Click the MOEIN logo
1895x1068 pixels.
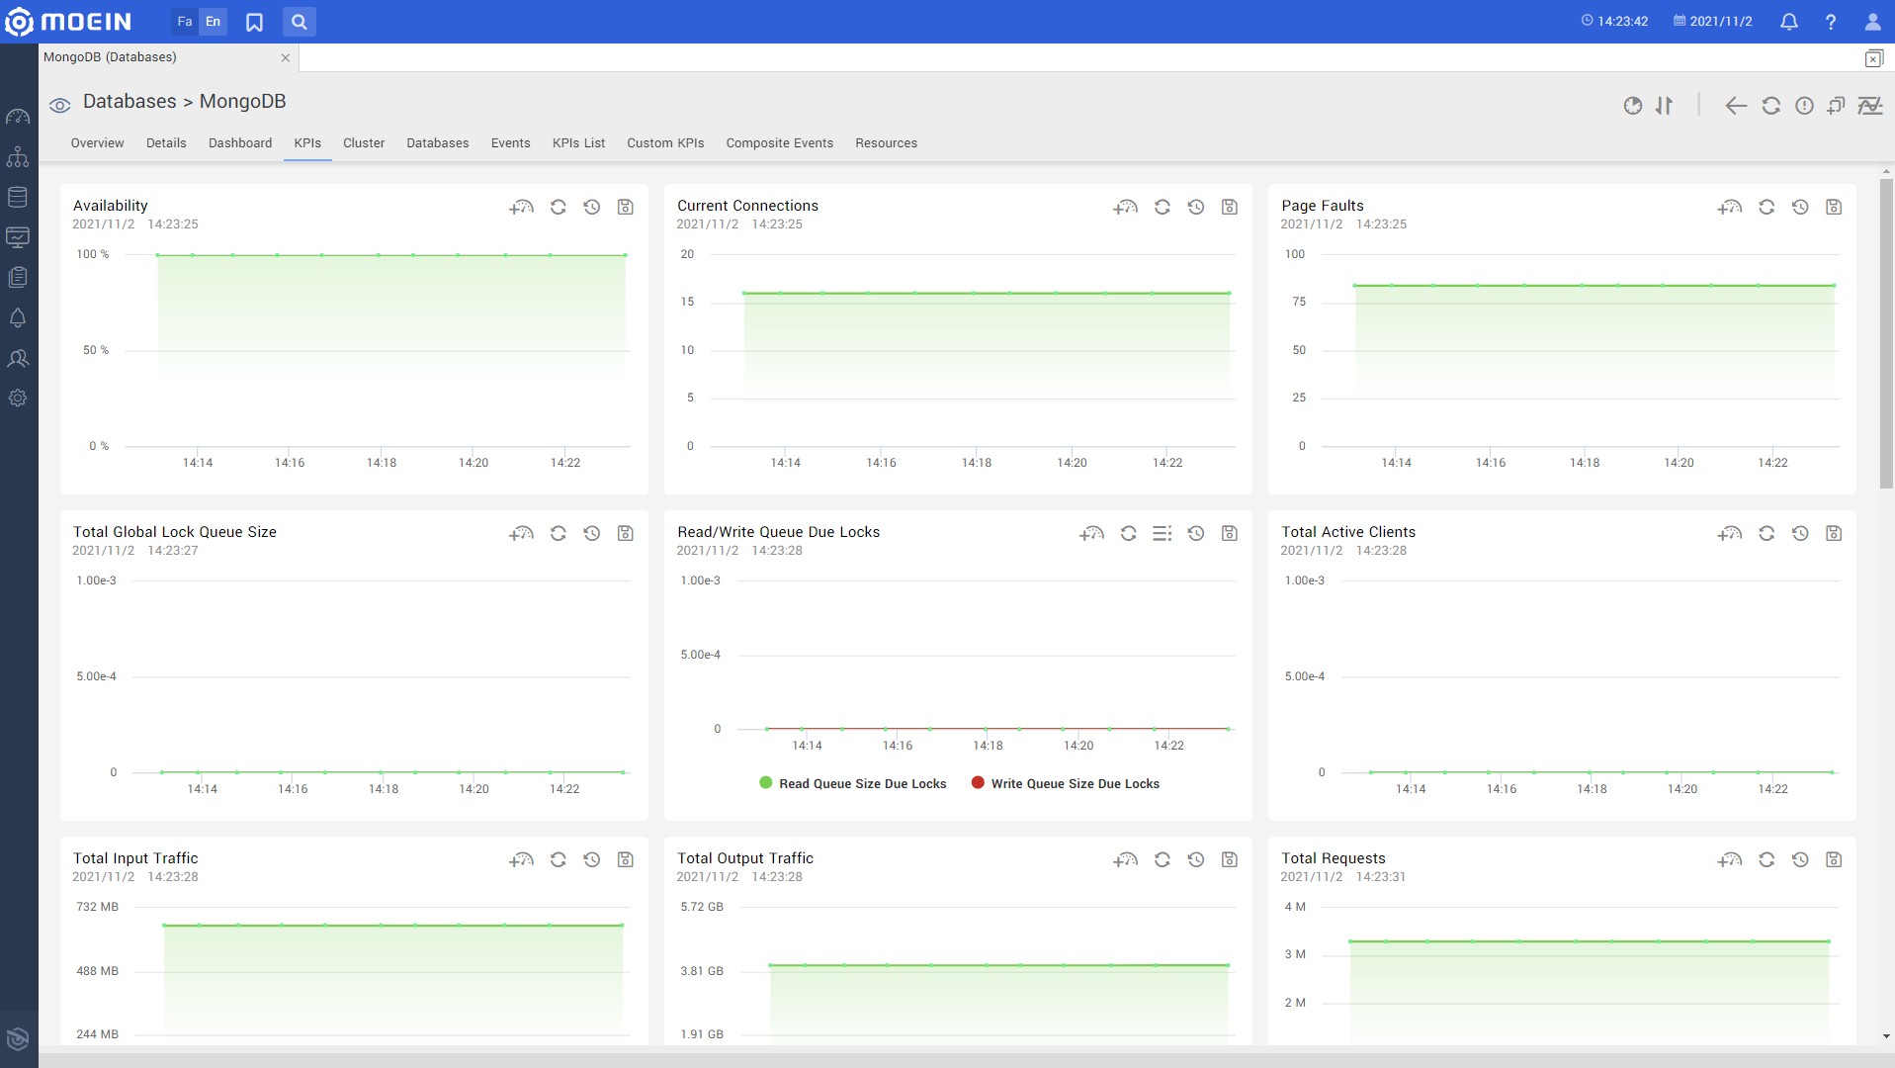pyautogui.click(x=68, y=22)
